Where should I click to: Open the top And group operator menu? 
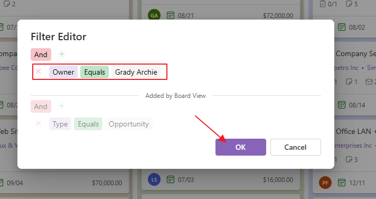pos(41,55)
